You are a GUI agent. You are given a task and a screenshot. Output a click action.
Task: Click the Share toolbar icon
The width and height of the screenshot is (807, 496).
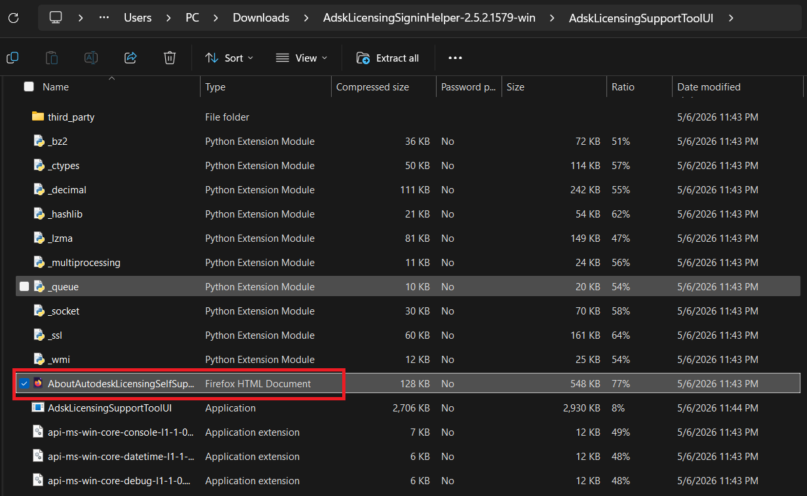coord(130,58)
